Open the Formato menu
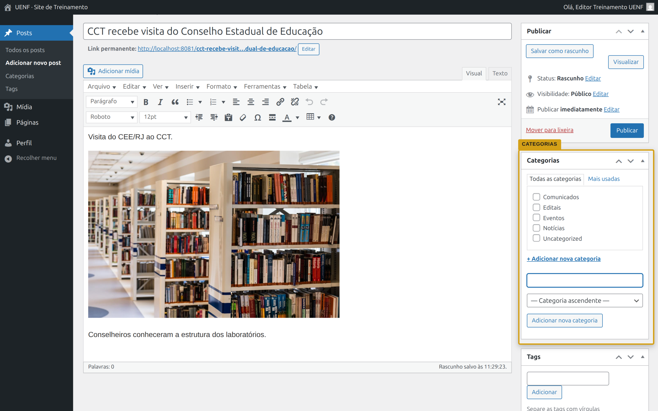 click(x=222, y=87)
